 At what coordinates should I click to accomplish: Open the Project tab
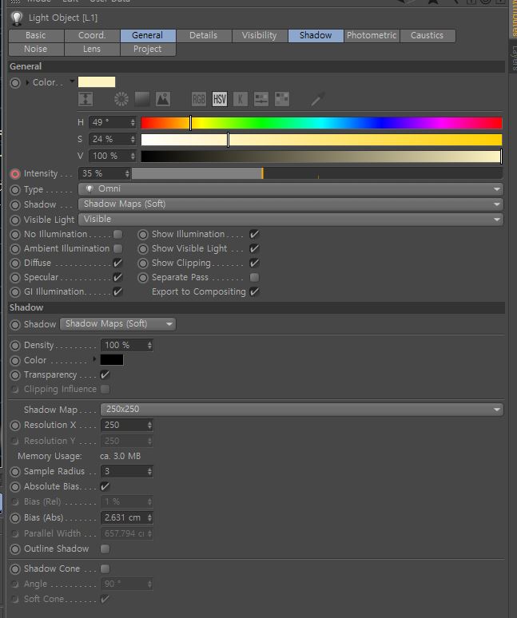148,50
